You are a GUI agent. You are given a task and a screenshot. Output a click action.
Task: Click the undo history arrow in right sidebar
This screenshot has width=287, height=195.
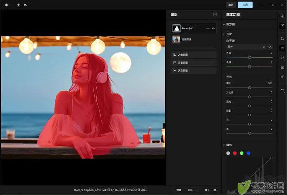point(283,90)
